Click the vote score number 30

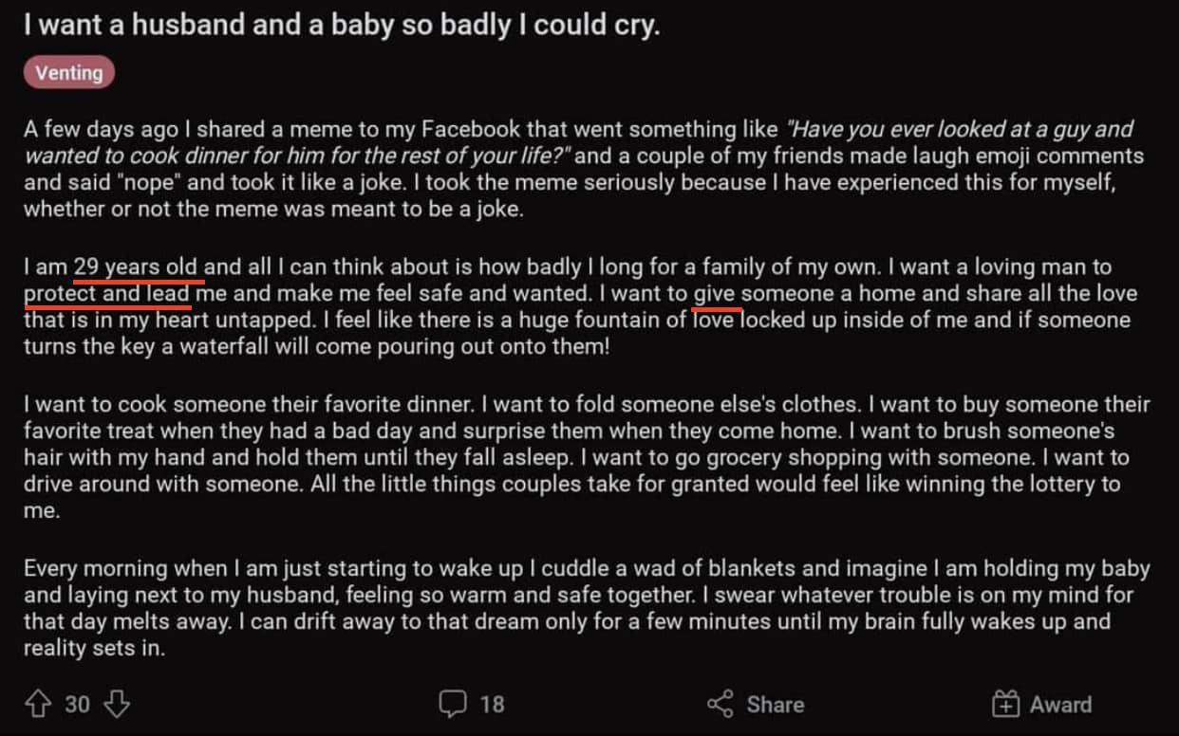78,705
